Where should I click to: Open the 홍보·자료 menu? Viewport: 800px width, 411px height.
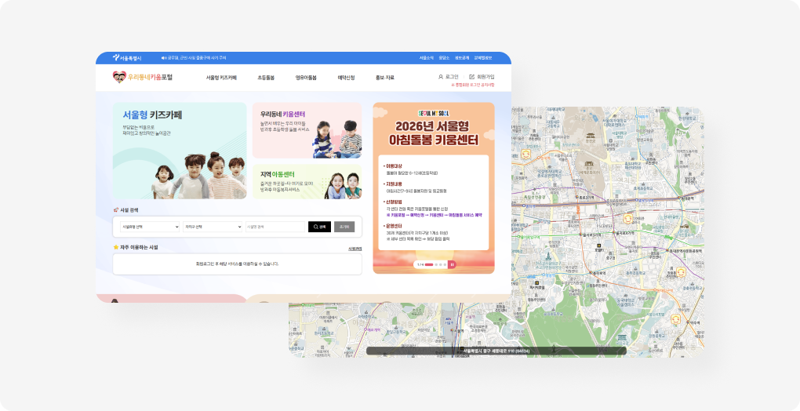[384, 78]
